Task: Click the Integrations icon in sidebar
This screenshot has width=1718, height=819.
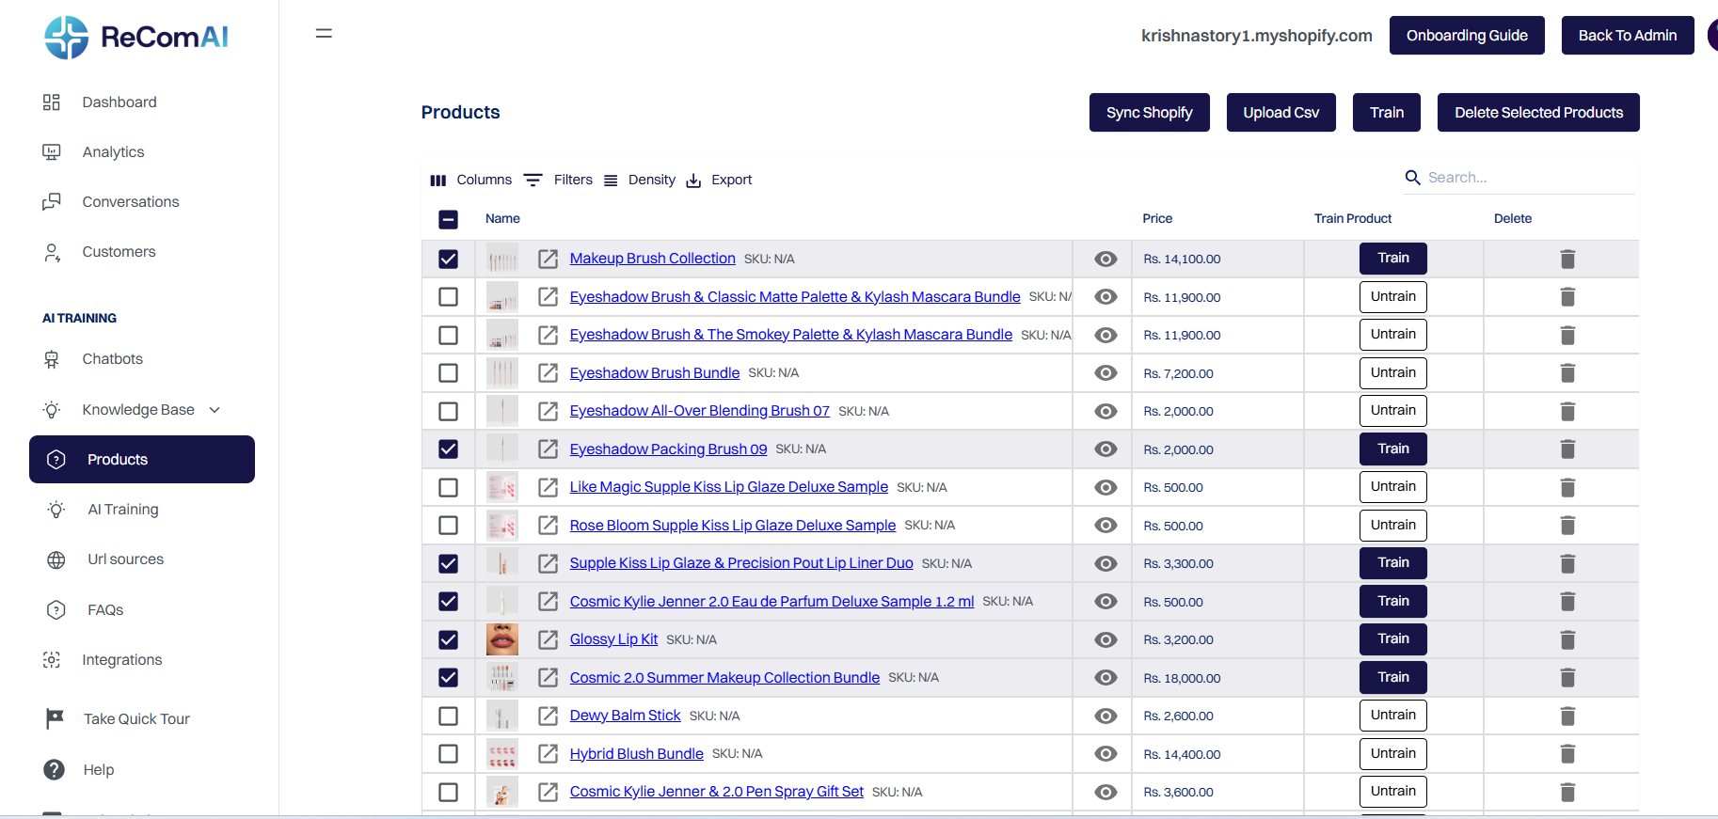Action: pyautogui.click(x=52, y=660)
